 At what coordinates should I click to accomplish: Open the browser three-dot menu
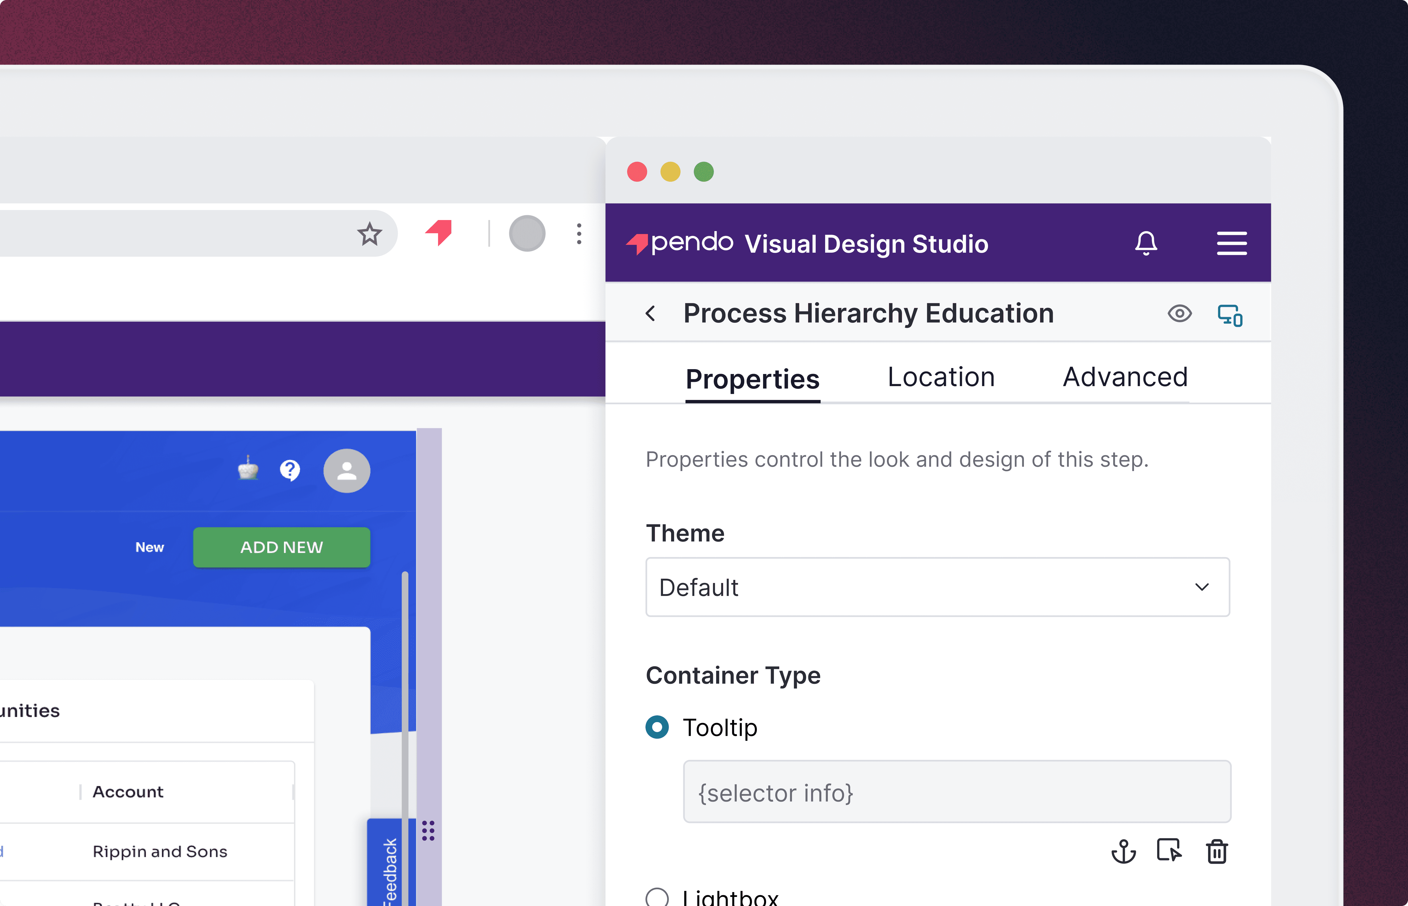click(x=579, y=234)
